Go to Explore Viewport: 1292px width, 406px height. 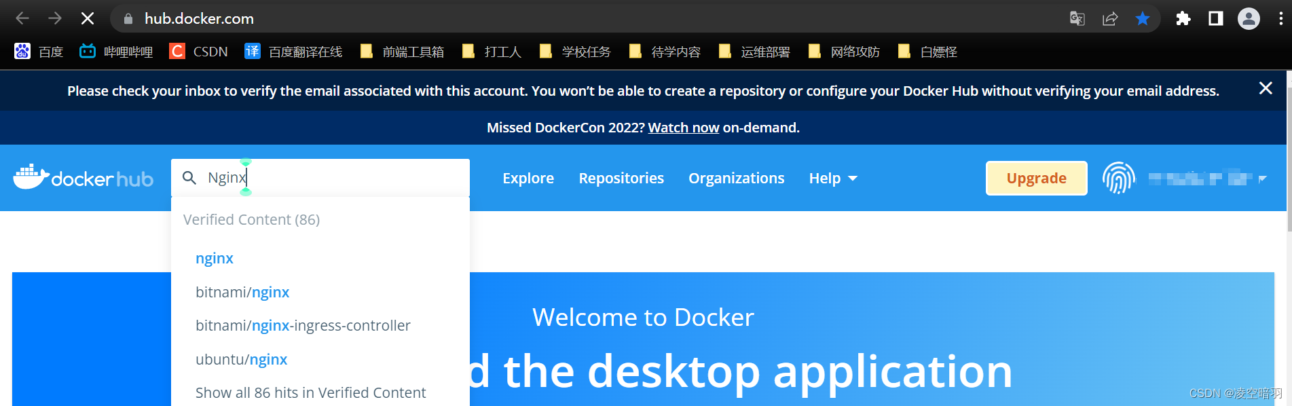click(x=528, y=178)
